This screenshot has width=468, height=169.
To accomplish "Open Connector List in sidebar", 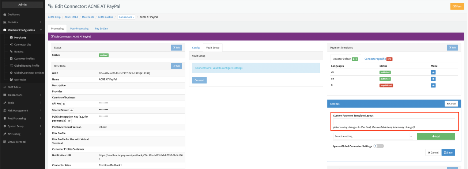I will (x=22, y=44).
